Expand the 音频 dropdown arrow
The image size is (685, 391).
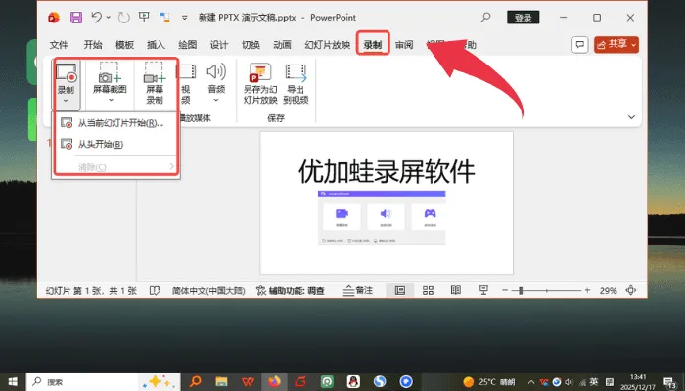tap(216, 100)
